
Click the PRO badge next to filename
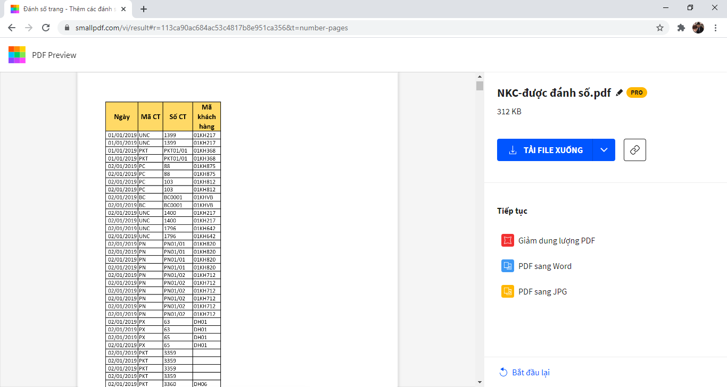pyautogui.click(x=637, y=92)
